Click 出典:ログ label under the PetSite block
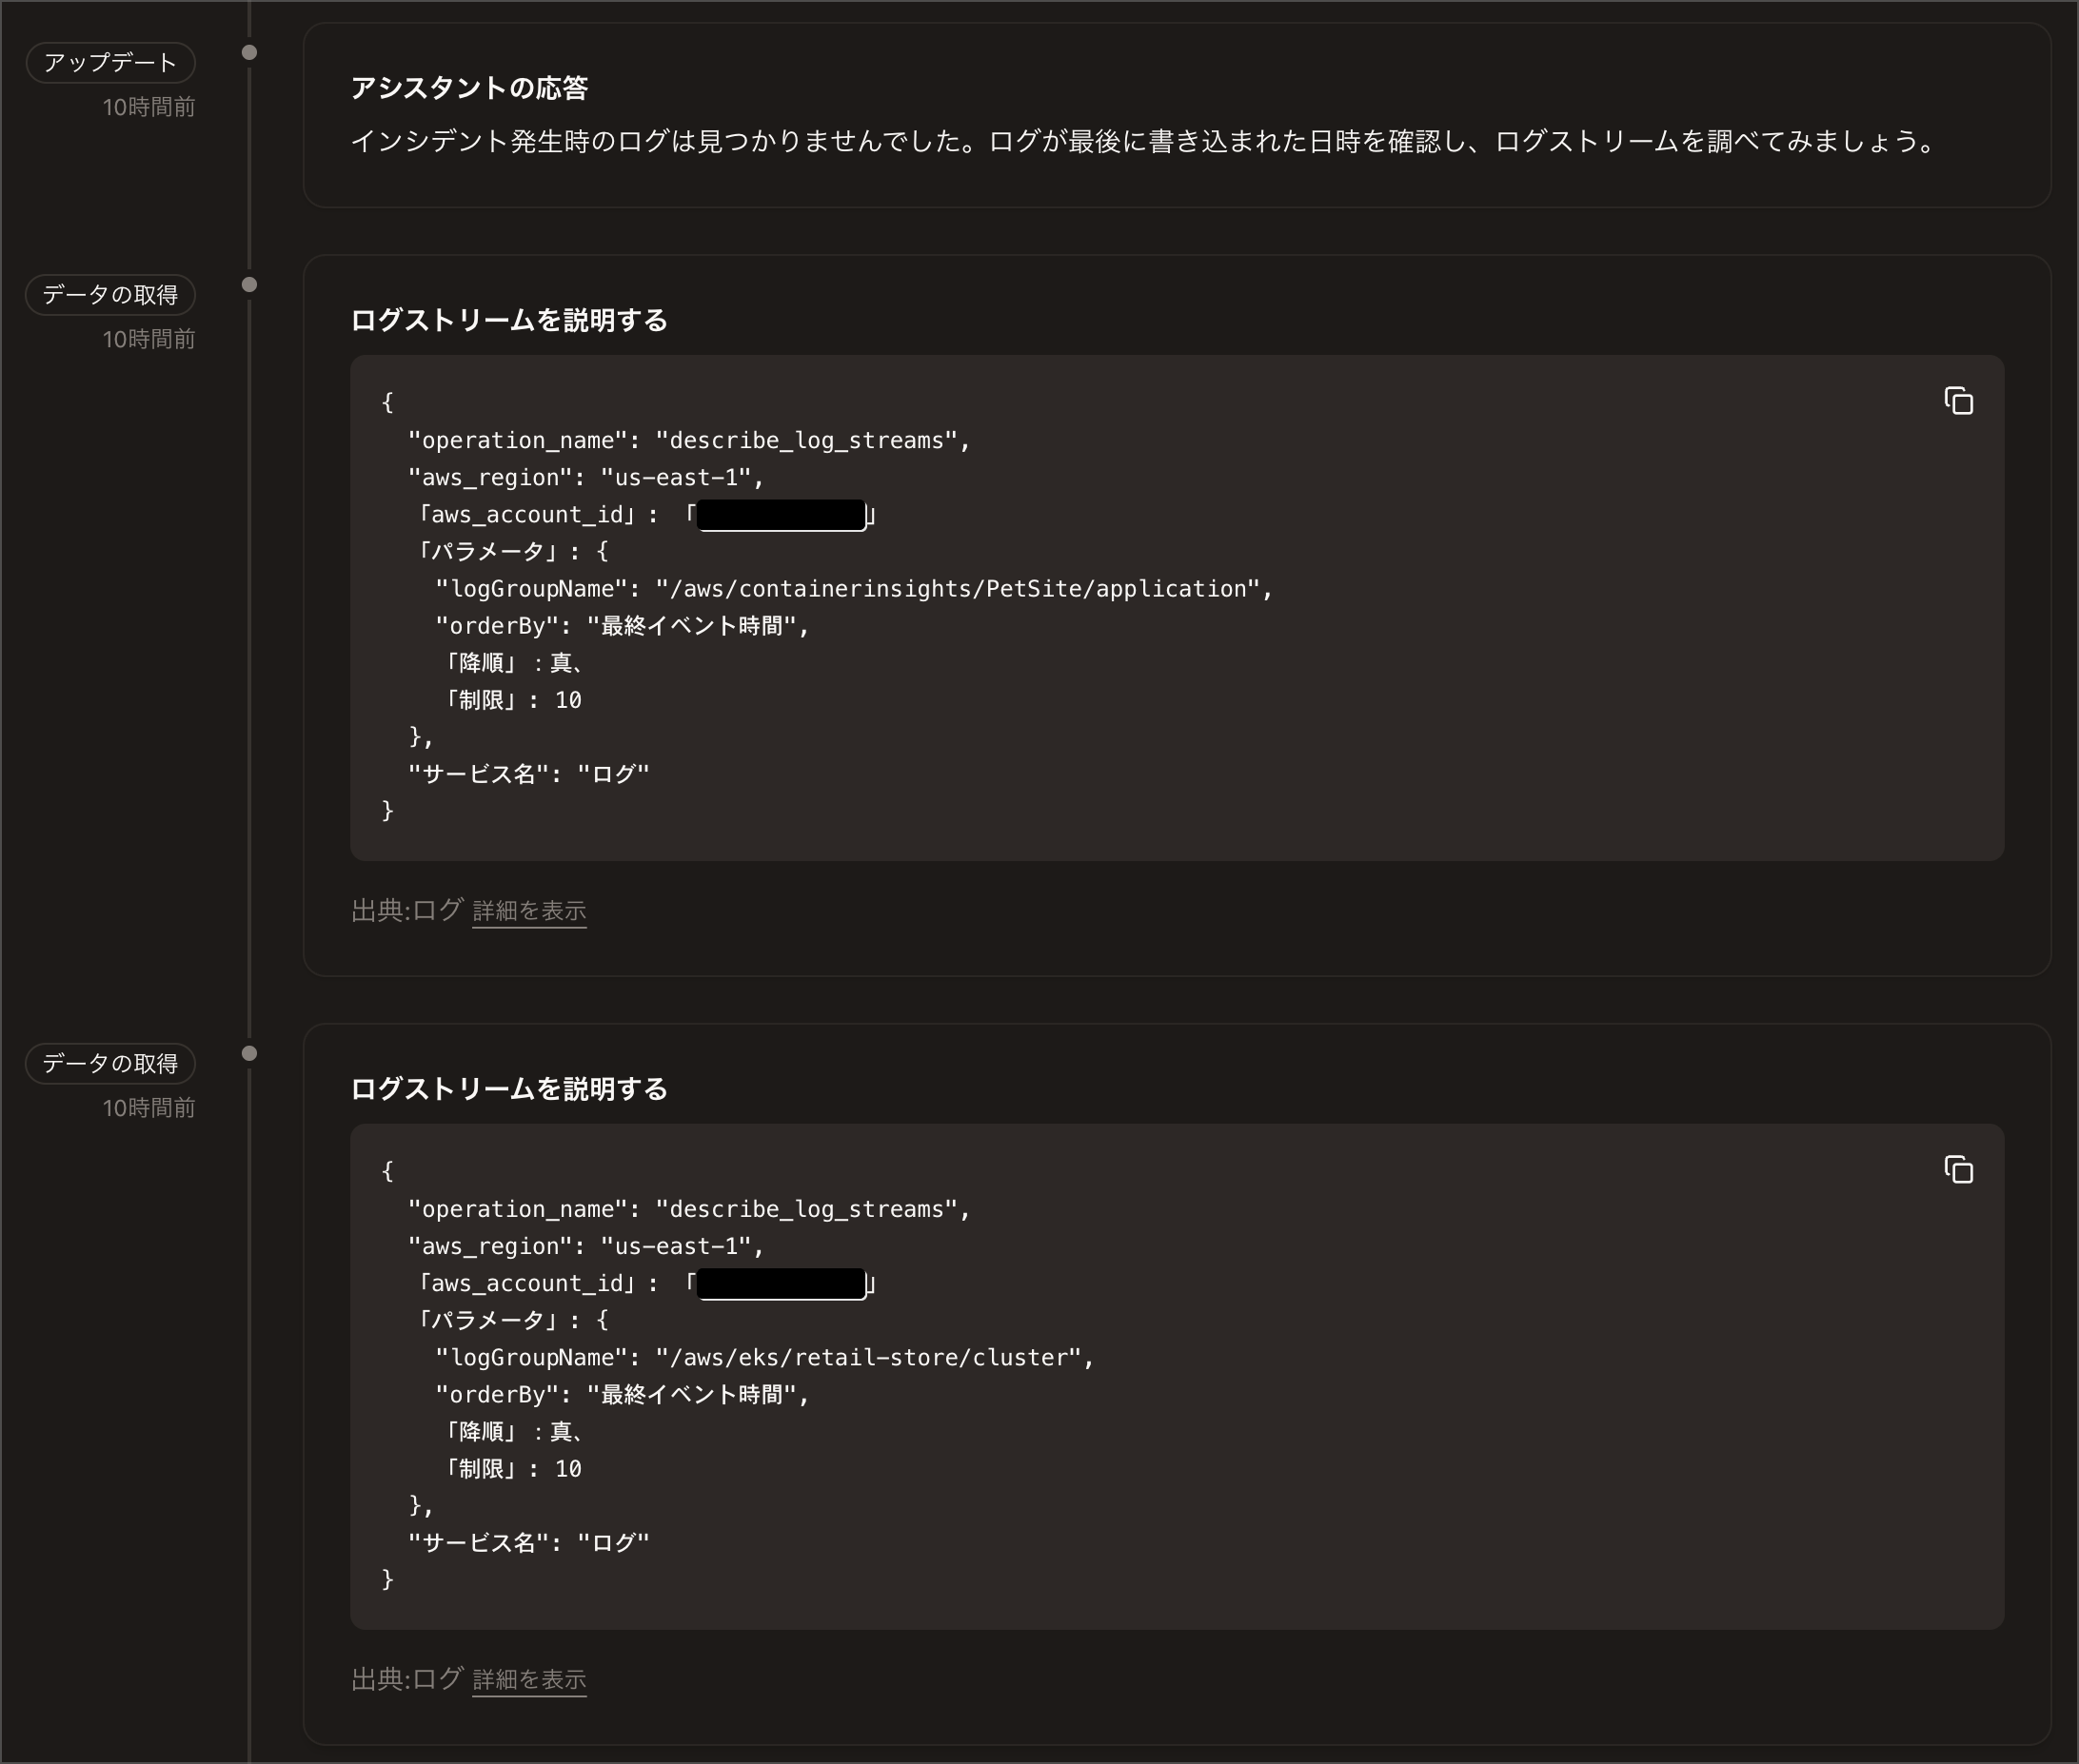The width and height of the screenshot is (2079, 1764). pyautogui.click(x=406, y=910)
